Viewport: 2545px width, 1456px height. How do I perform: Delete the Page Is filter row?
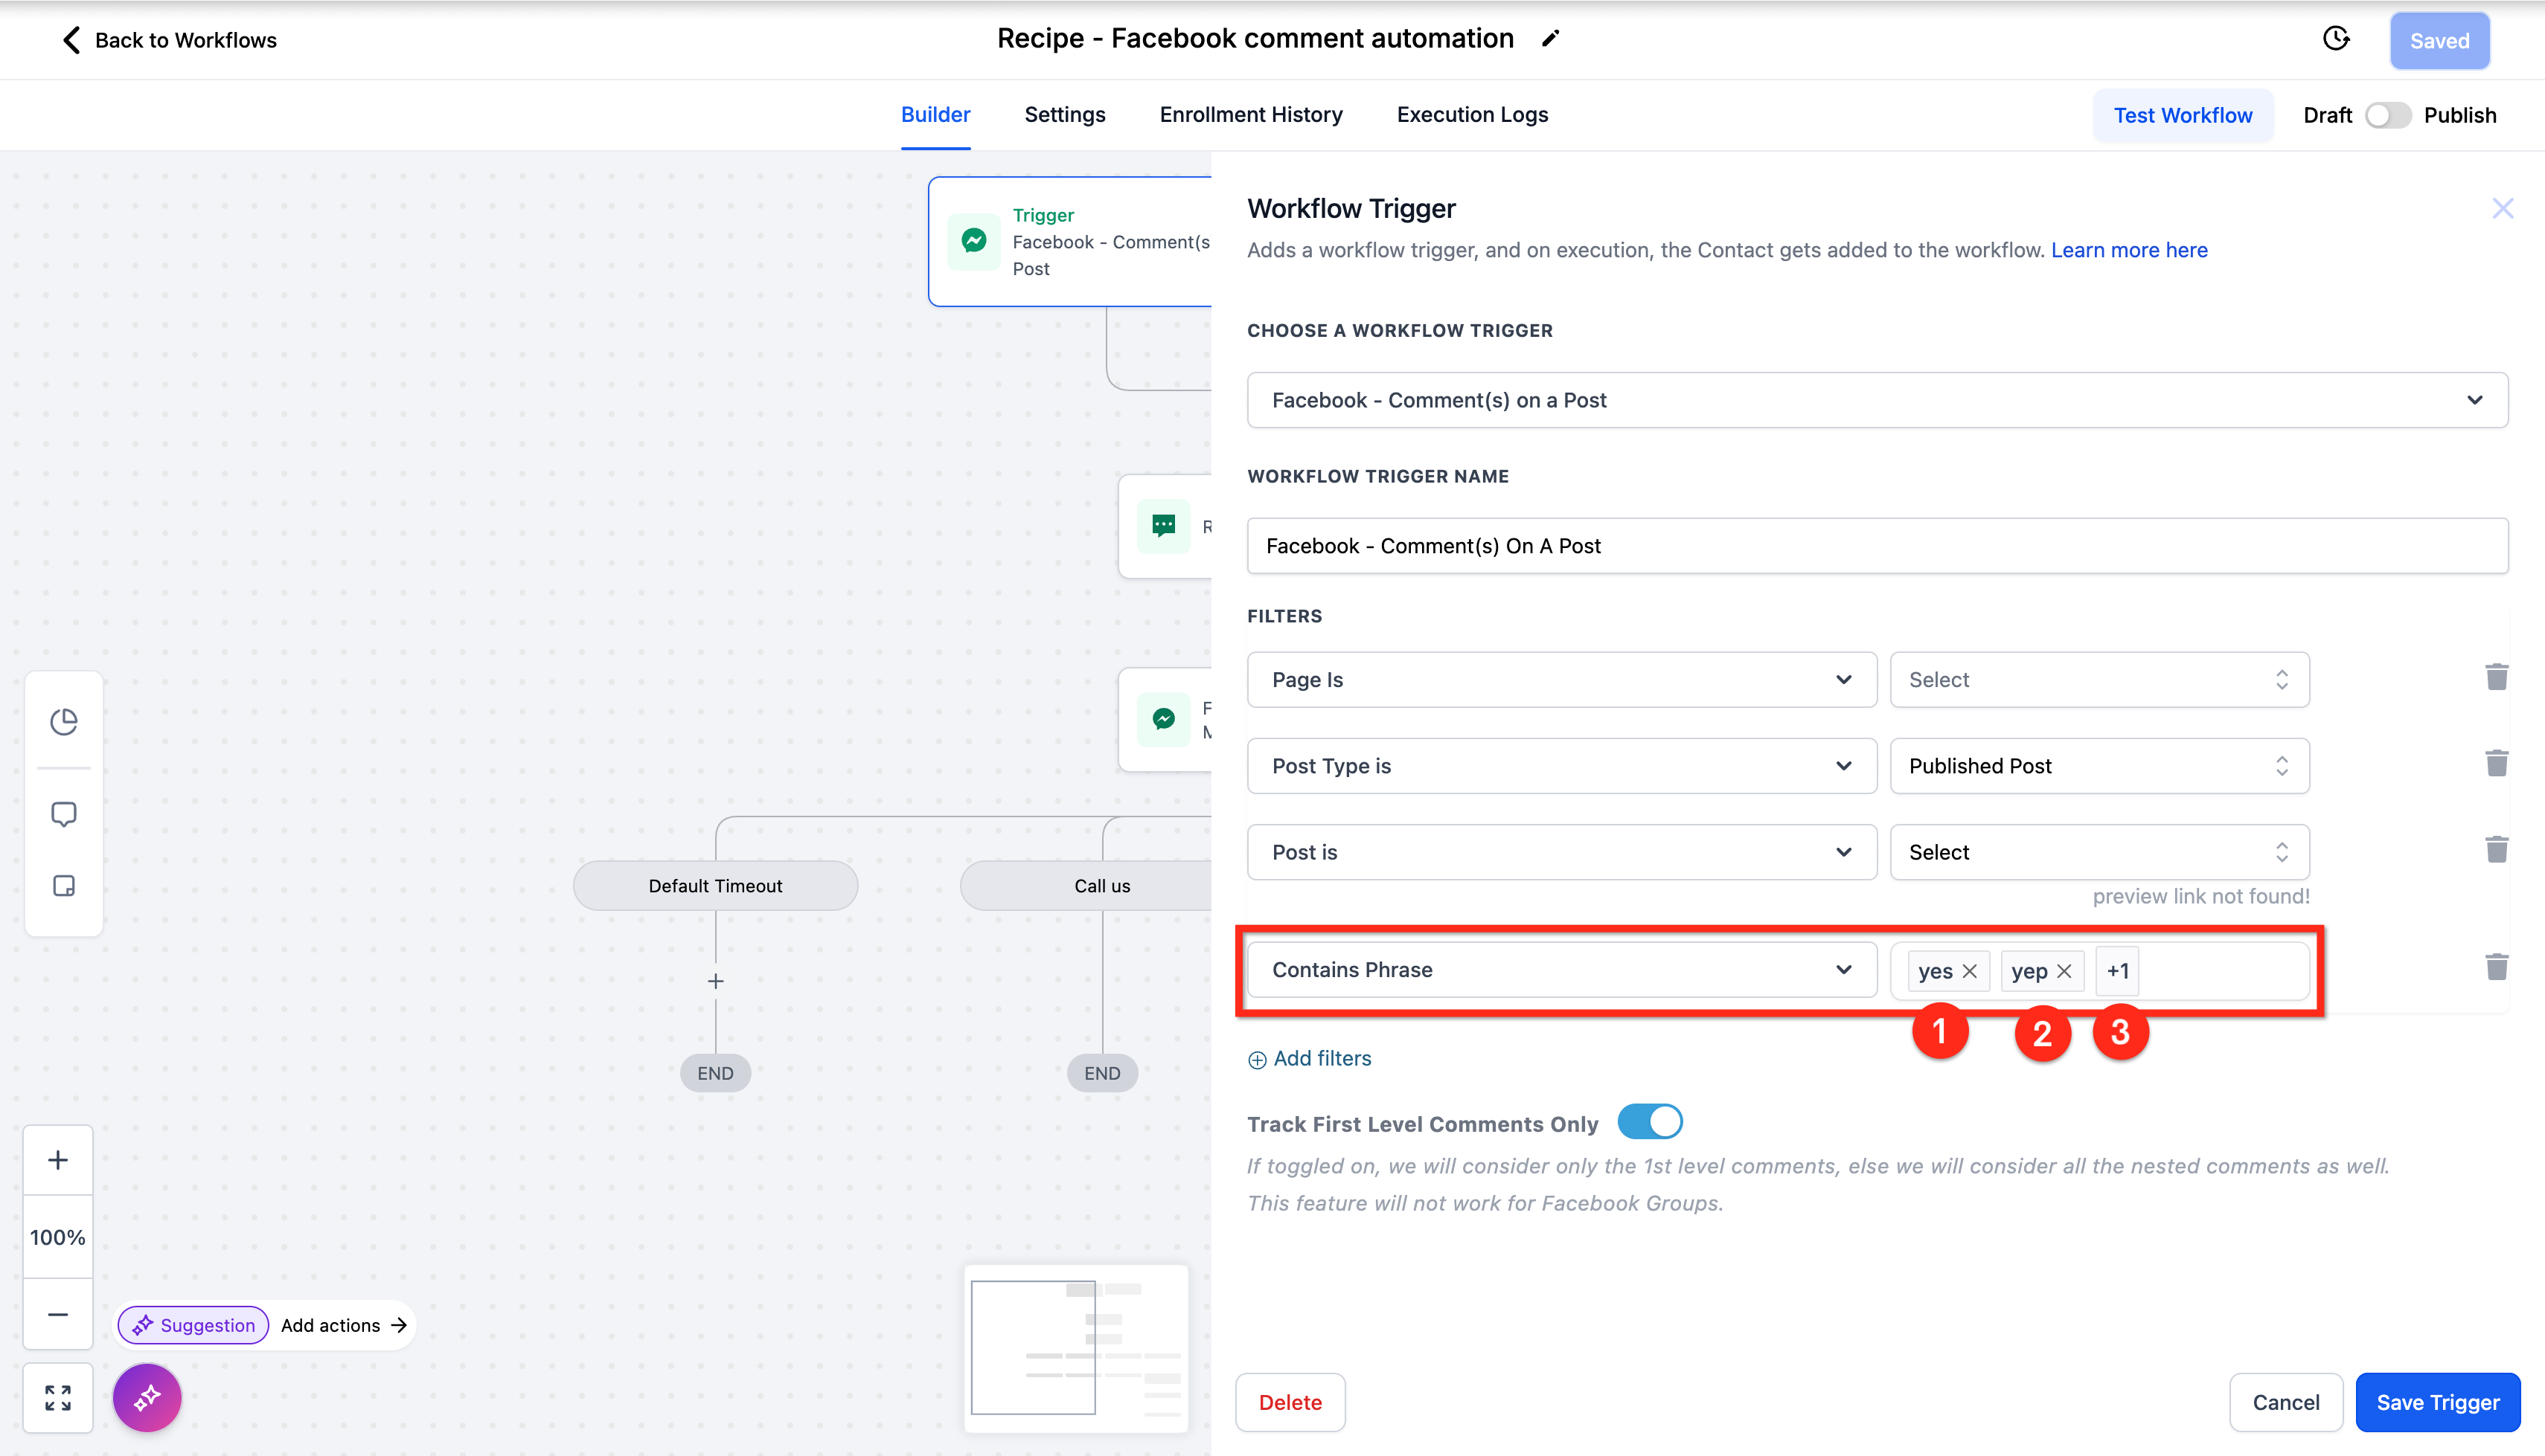(x=2496, y=678)
